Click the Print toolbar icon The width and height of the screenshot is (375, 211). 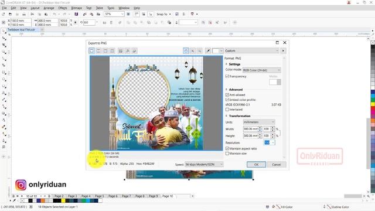coord(24,14)
